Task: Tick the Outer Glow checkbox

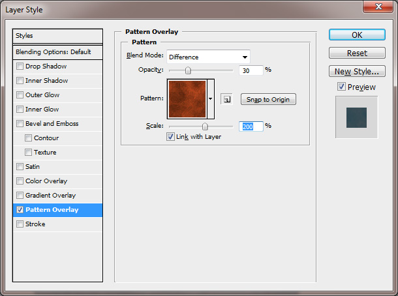Action: tap(20, 95)
